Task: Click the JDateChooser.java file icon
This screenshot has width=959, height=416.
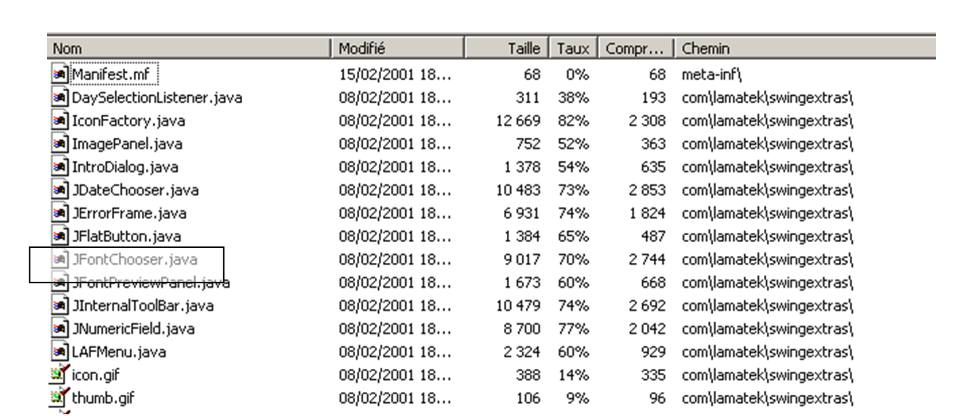Action: [x=60, y=190]
